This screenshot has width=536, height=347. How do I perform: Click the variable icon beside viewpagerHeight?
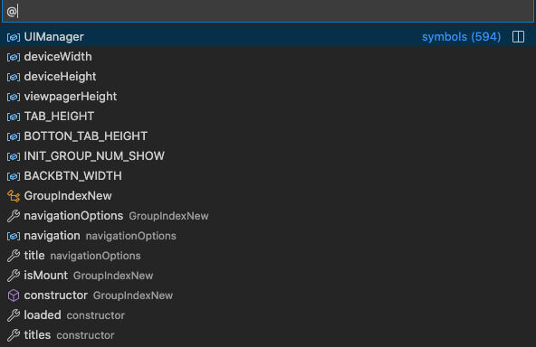point(14,97)
